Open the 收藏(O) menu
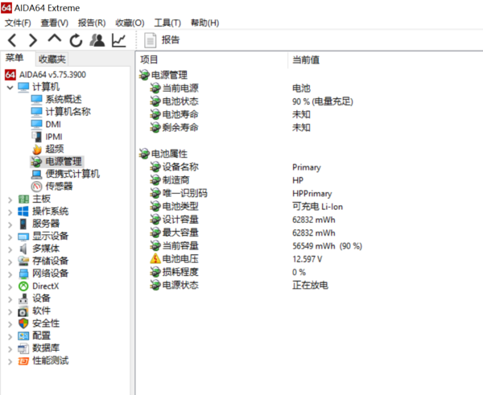 [x=130, y=23]
